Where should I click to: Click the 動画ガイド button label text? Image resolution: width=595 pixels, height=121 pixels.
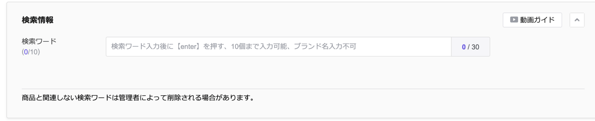537,20
